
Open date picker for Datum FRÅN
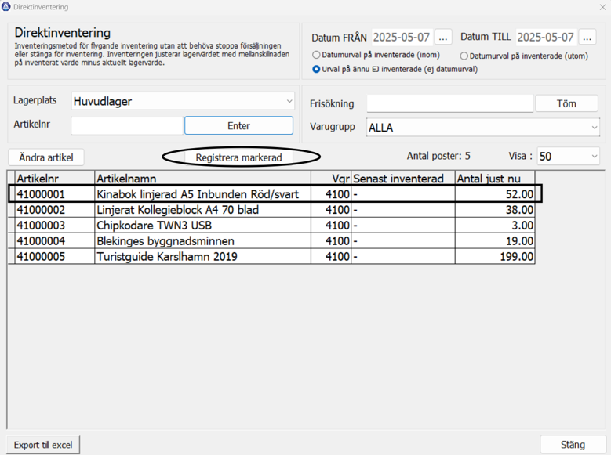[x=443, y=38]
